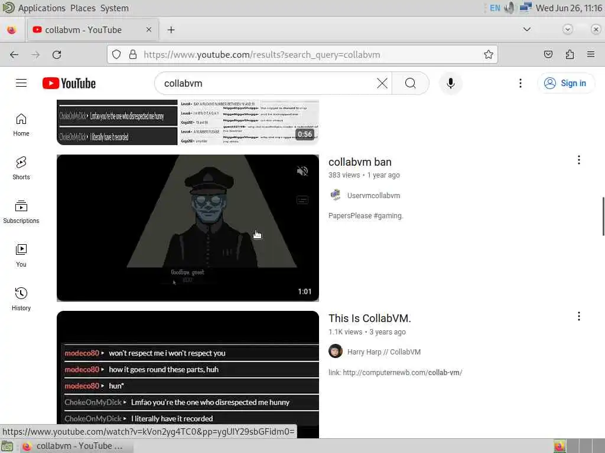
Task: Open network connection tray icon
Action: coord(525,8)
